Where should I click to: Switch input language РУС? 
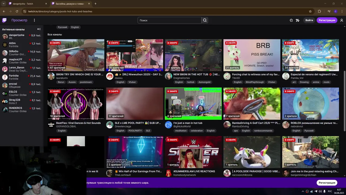click(x=330, y=191)
